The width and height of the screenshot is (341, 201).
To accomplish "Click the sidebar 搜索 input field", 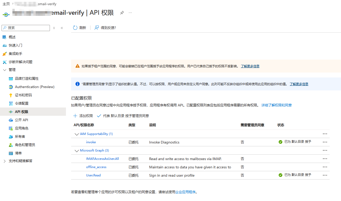I will [x=26, y=28].
